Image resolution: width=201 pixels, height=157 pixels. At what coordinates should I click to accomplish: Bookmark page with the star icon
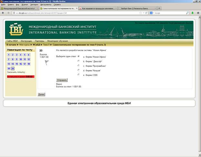[140, 13]
